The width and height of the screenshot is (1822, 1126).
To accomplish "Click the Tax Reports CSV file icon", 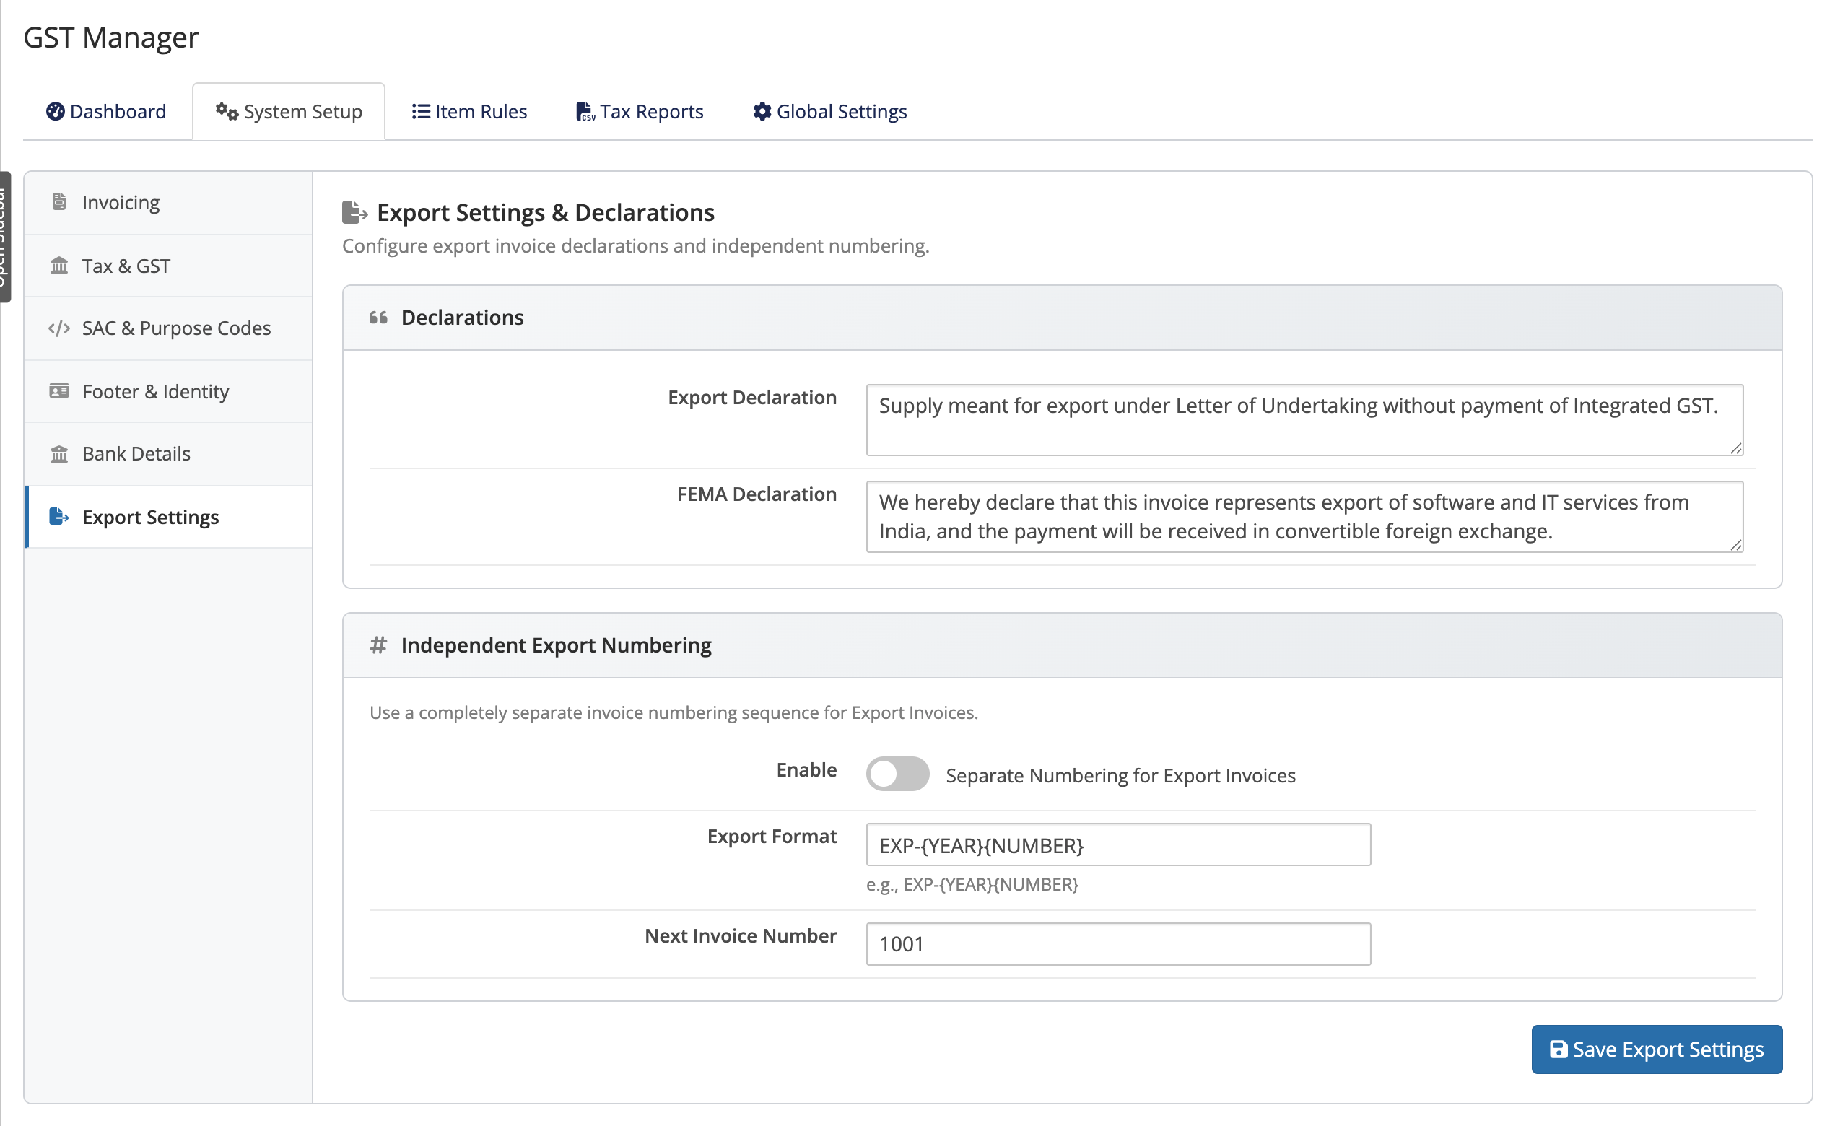I will coord(585,112).
